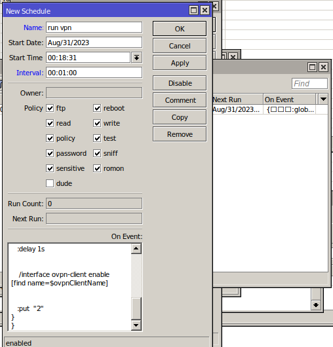
Task: Uncheck the password policy checkbox
Action: [50, 153]
